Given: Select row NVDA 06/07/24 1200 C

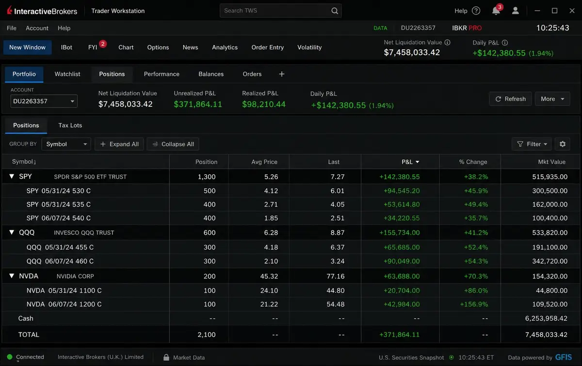Looking at the screenshot, I should point(291,304).
